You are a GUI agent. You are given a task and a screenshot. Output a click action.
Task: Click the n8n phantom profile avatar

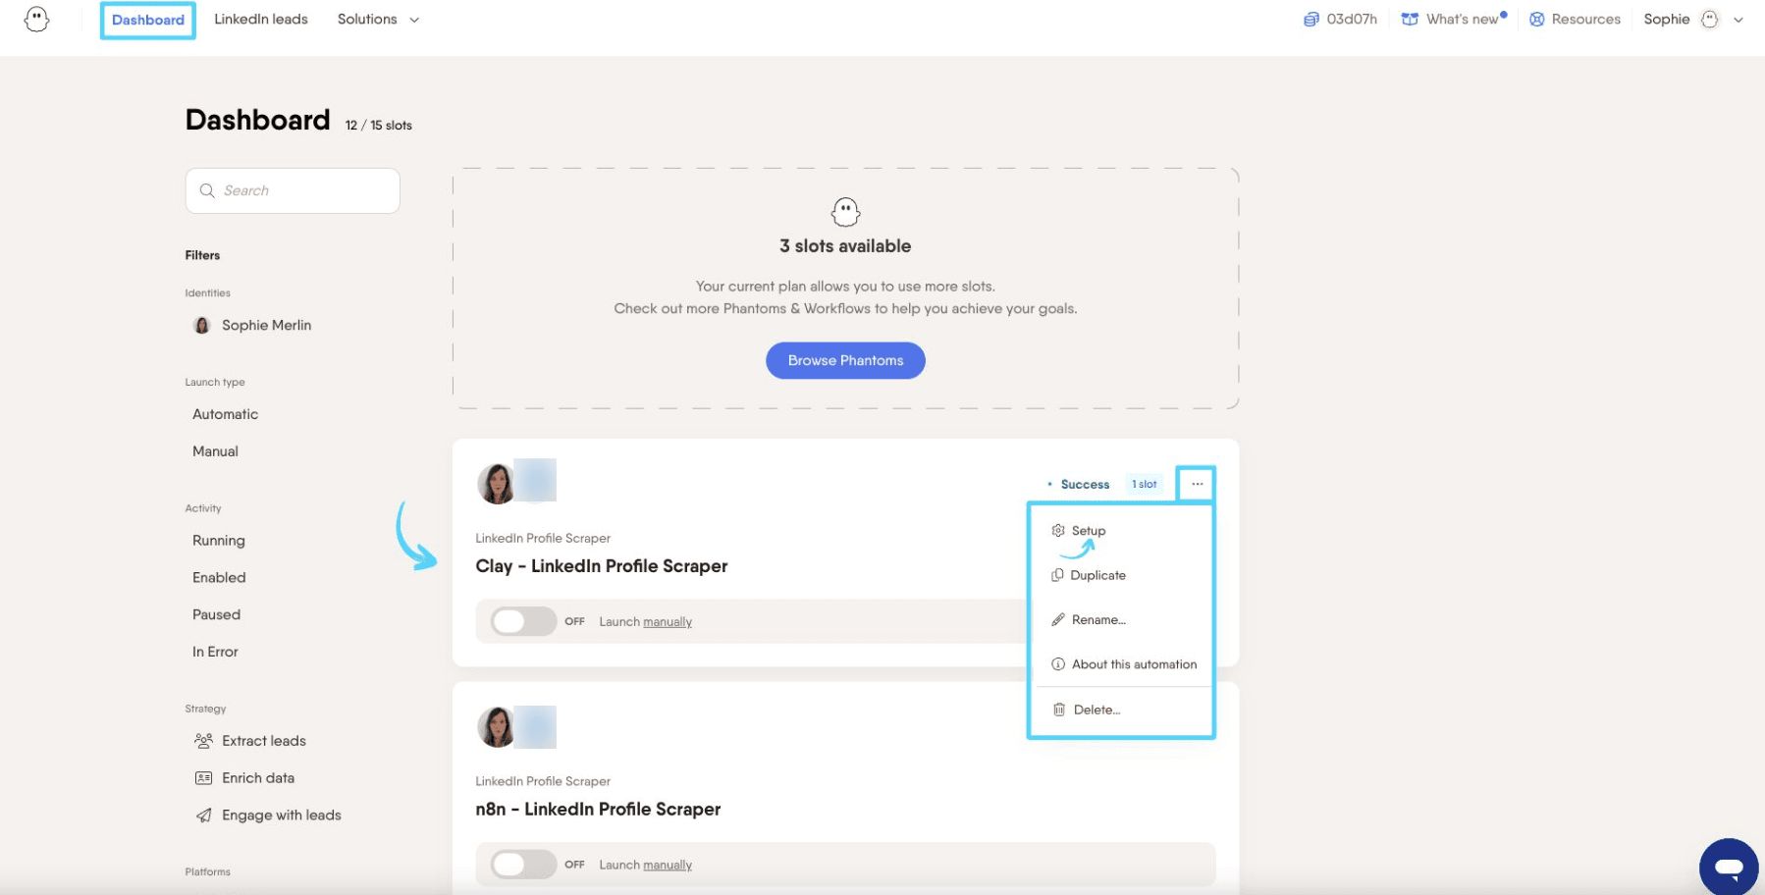[x=498, y=727]
